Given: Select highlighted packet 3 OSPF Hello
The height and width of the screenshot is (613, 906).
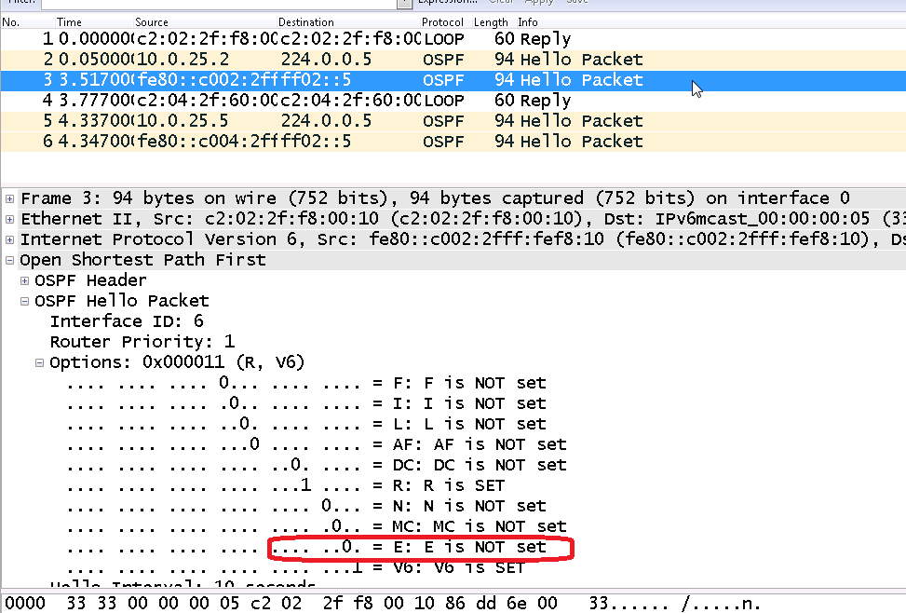Looking at the screenshot, I should click(x=453, y=80).
